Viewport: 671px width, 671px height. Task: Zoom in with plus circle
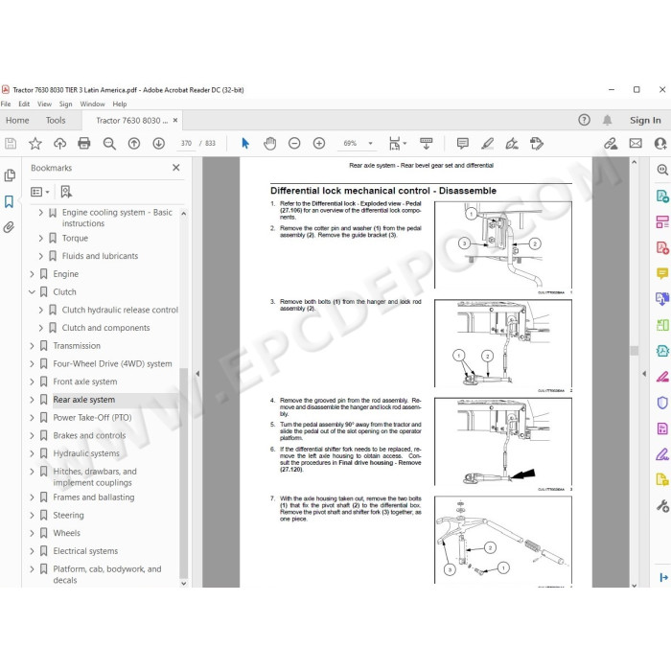click(x=319, y=144)
